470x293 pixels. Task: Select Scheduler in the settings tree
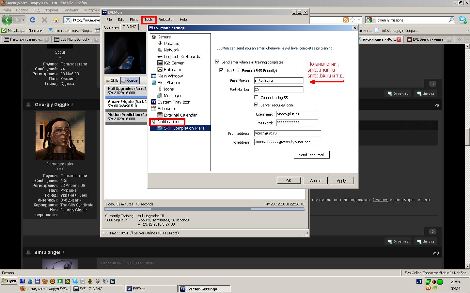[167, 109]
